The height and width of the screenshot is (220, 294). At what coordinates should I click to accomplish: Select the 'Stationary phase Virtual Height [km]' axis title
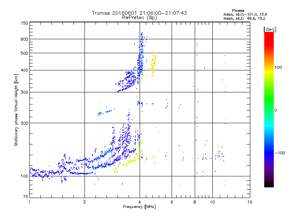(16, 110)
